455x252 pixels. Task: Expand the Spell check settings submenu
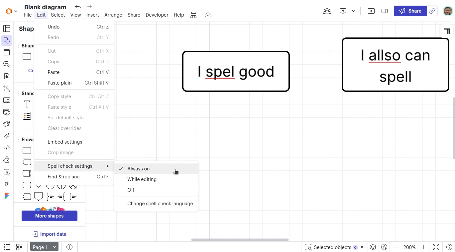(x=74, y=166)
